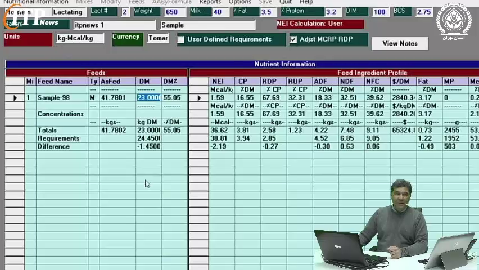479x270 pixels.
Task: Edit the Milk field 40
Action: [220, 12]
